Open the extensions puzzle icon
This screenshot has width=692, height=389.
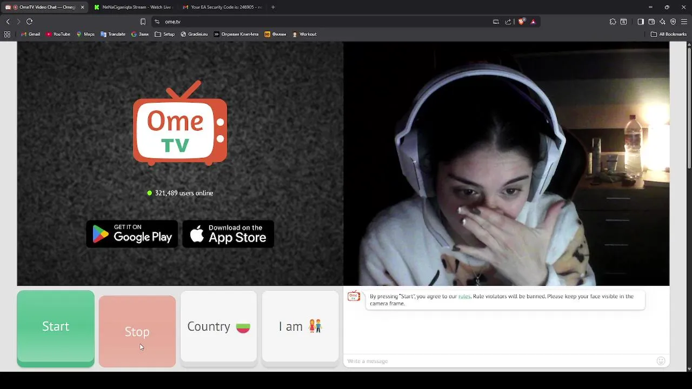[x=613, y=22]
